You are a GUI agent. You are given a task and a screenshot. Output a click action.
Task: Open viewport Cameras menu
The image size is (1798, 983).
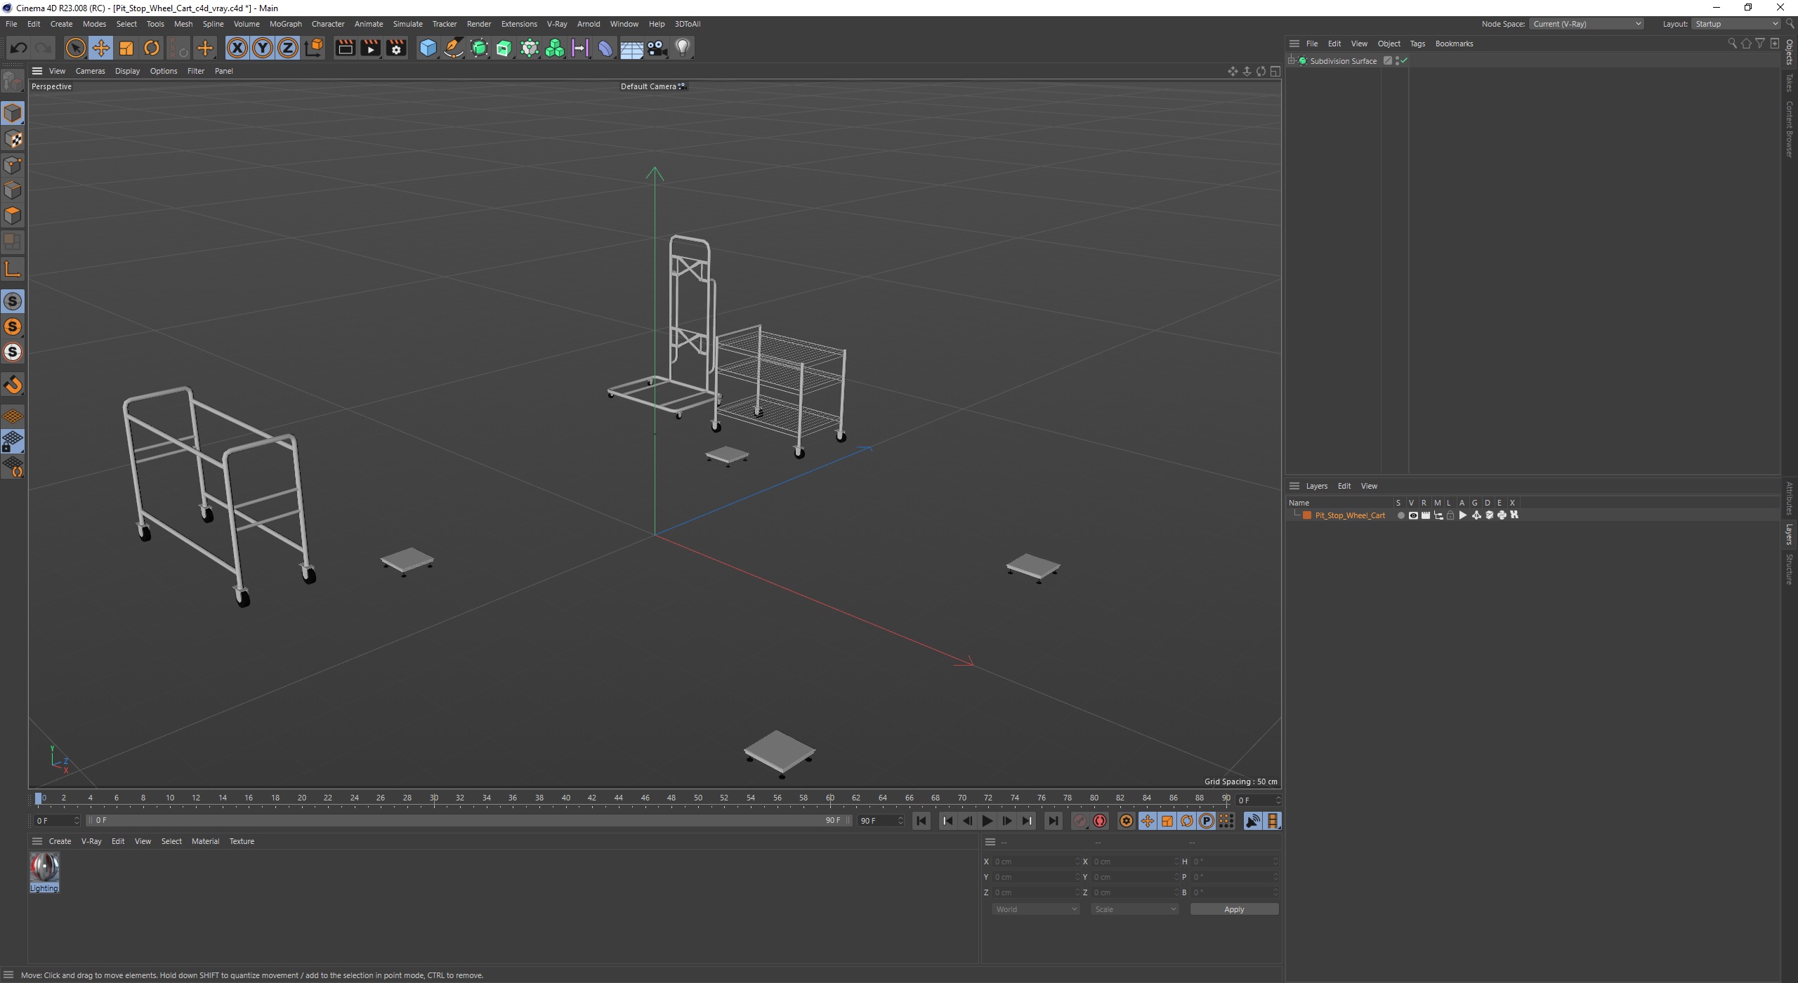pos(90,71)
